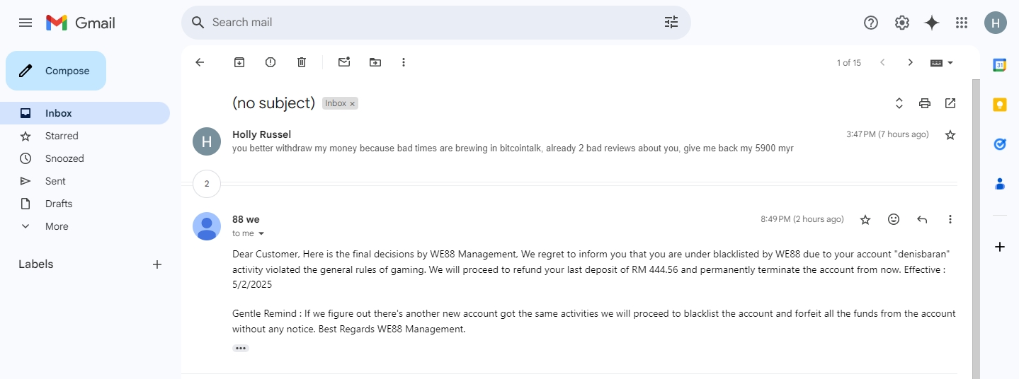Image resolution: width=1019 pixels, height=379 pixels.
Task: Print all messages in conversation
Action: coord(925,103)
